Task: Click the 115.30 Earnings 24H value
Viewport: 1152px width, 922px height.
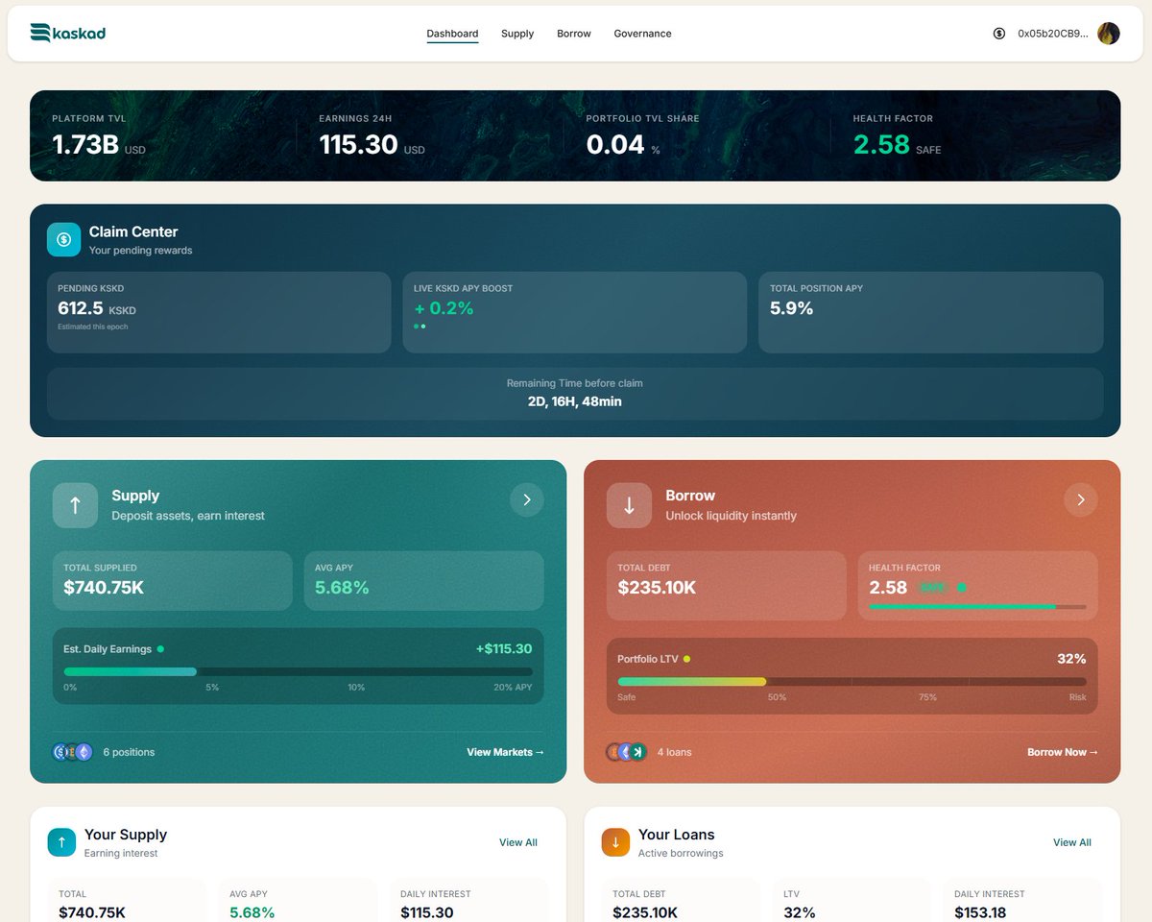Action: pos(358,144)
